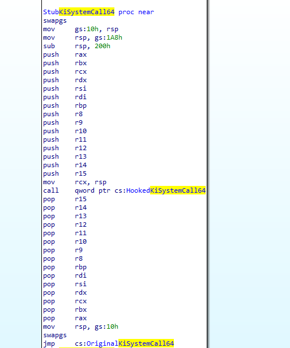The height and width of the screenshot is (348, 290).
Task: Click the pop r8 instruction
Action: point(63,259)
